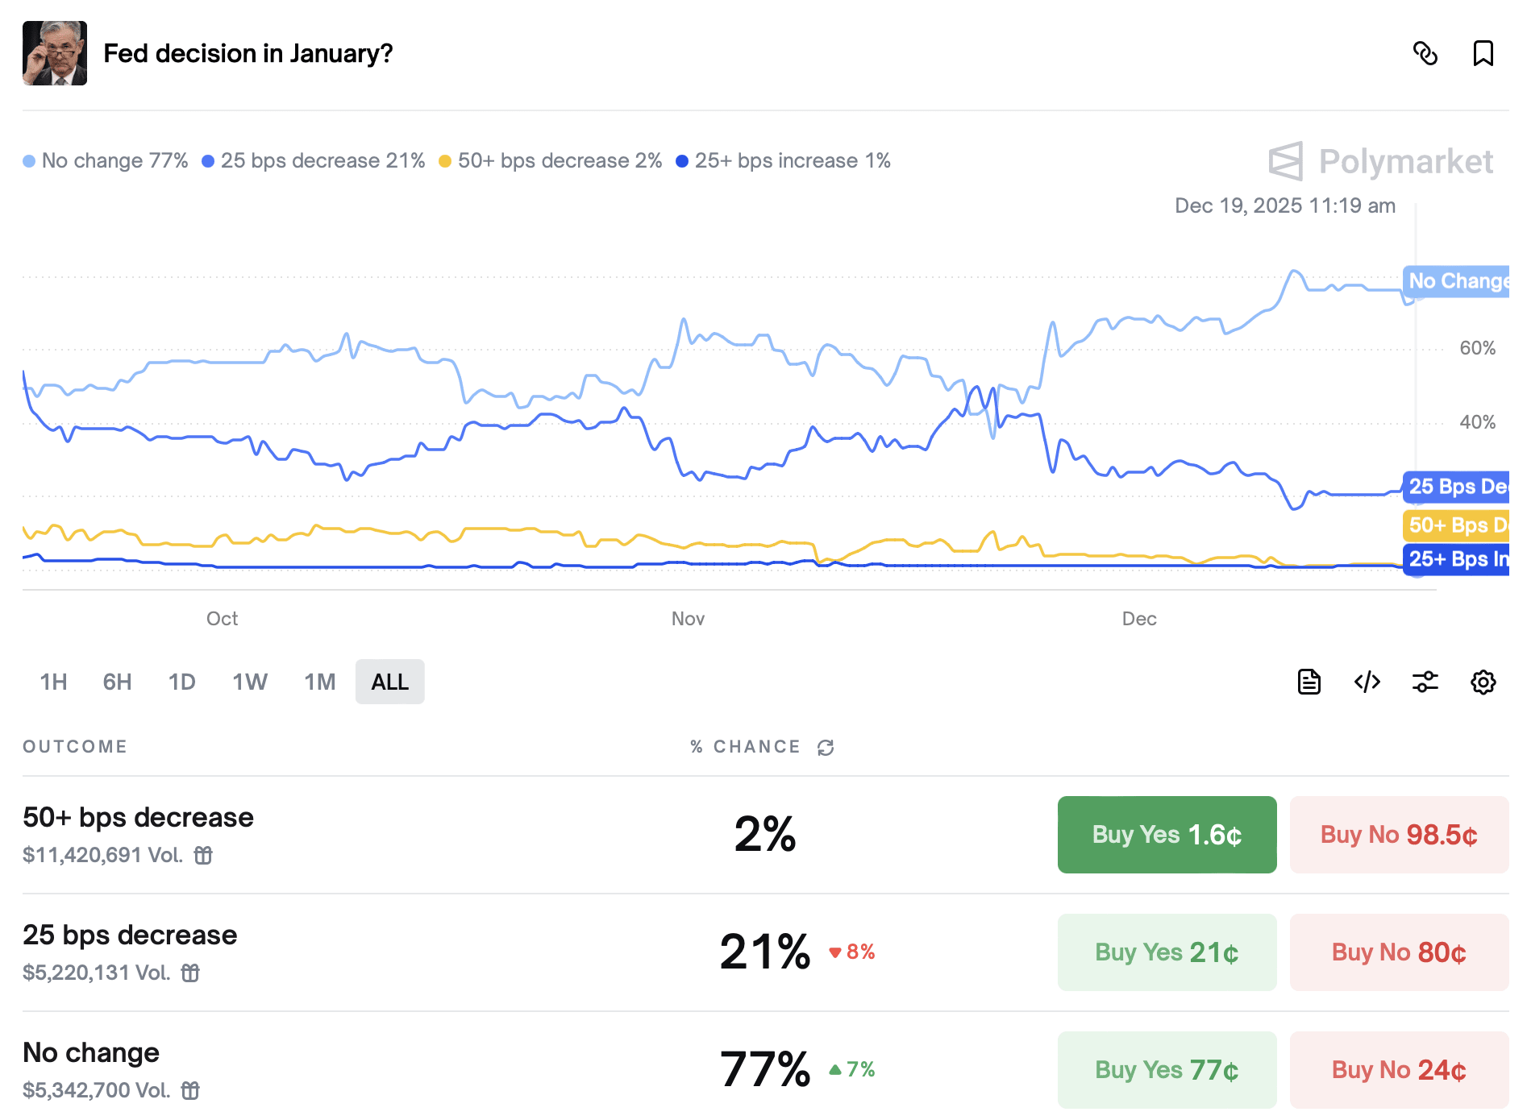1527x1120 pixels.
Task: Click rewards gift icon for 50+ bps decrease
Action: pos(203,855)
